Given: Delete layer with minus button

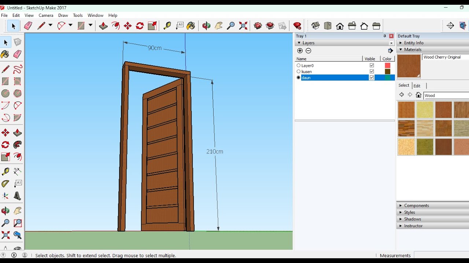Looking at the screenshot, I should [309, 51].
